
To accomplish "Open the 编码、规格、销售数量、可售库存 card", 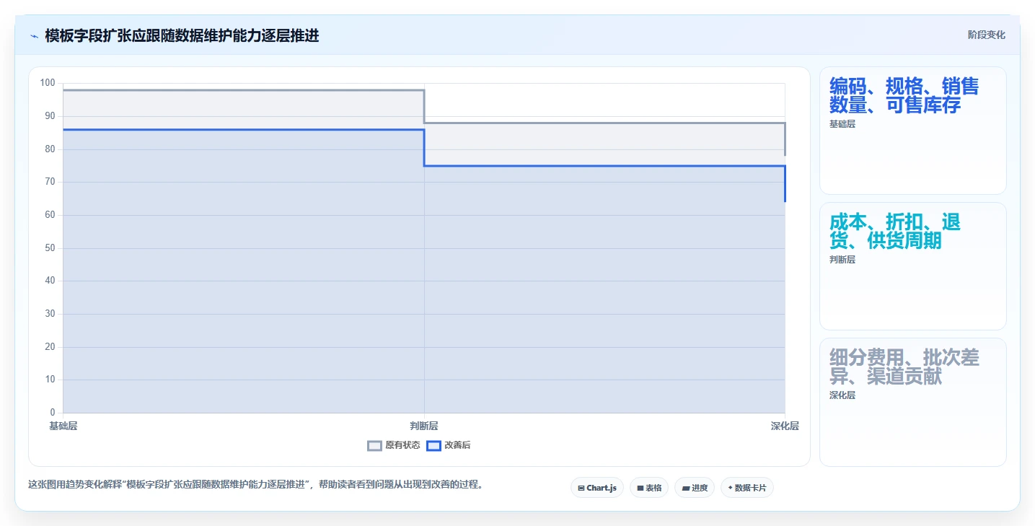I will (x=912, y=131).
